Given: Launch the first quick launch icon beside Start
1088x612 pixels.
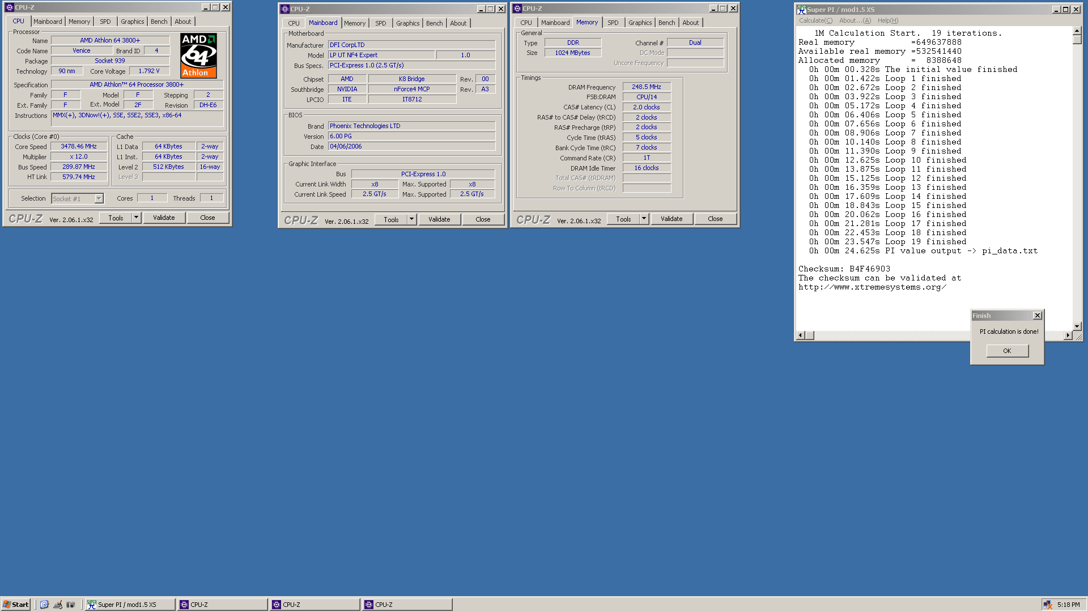Looking at the screenshot, I should tap(45, 605).
